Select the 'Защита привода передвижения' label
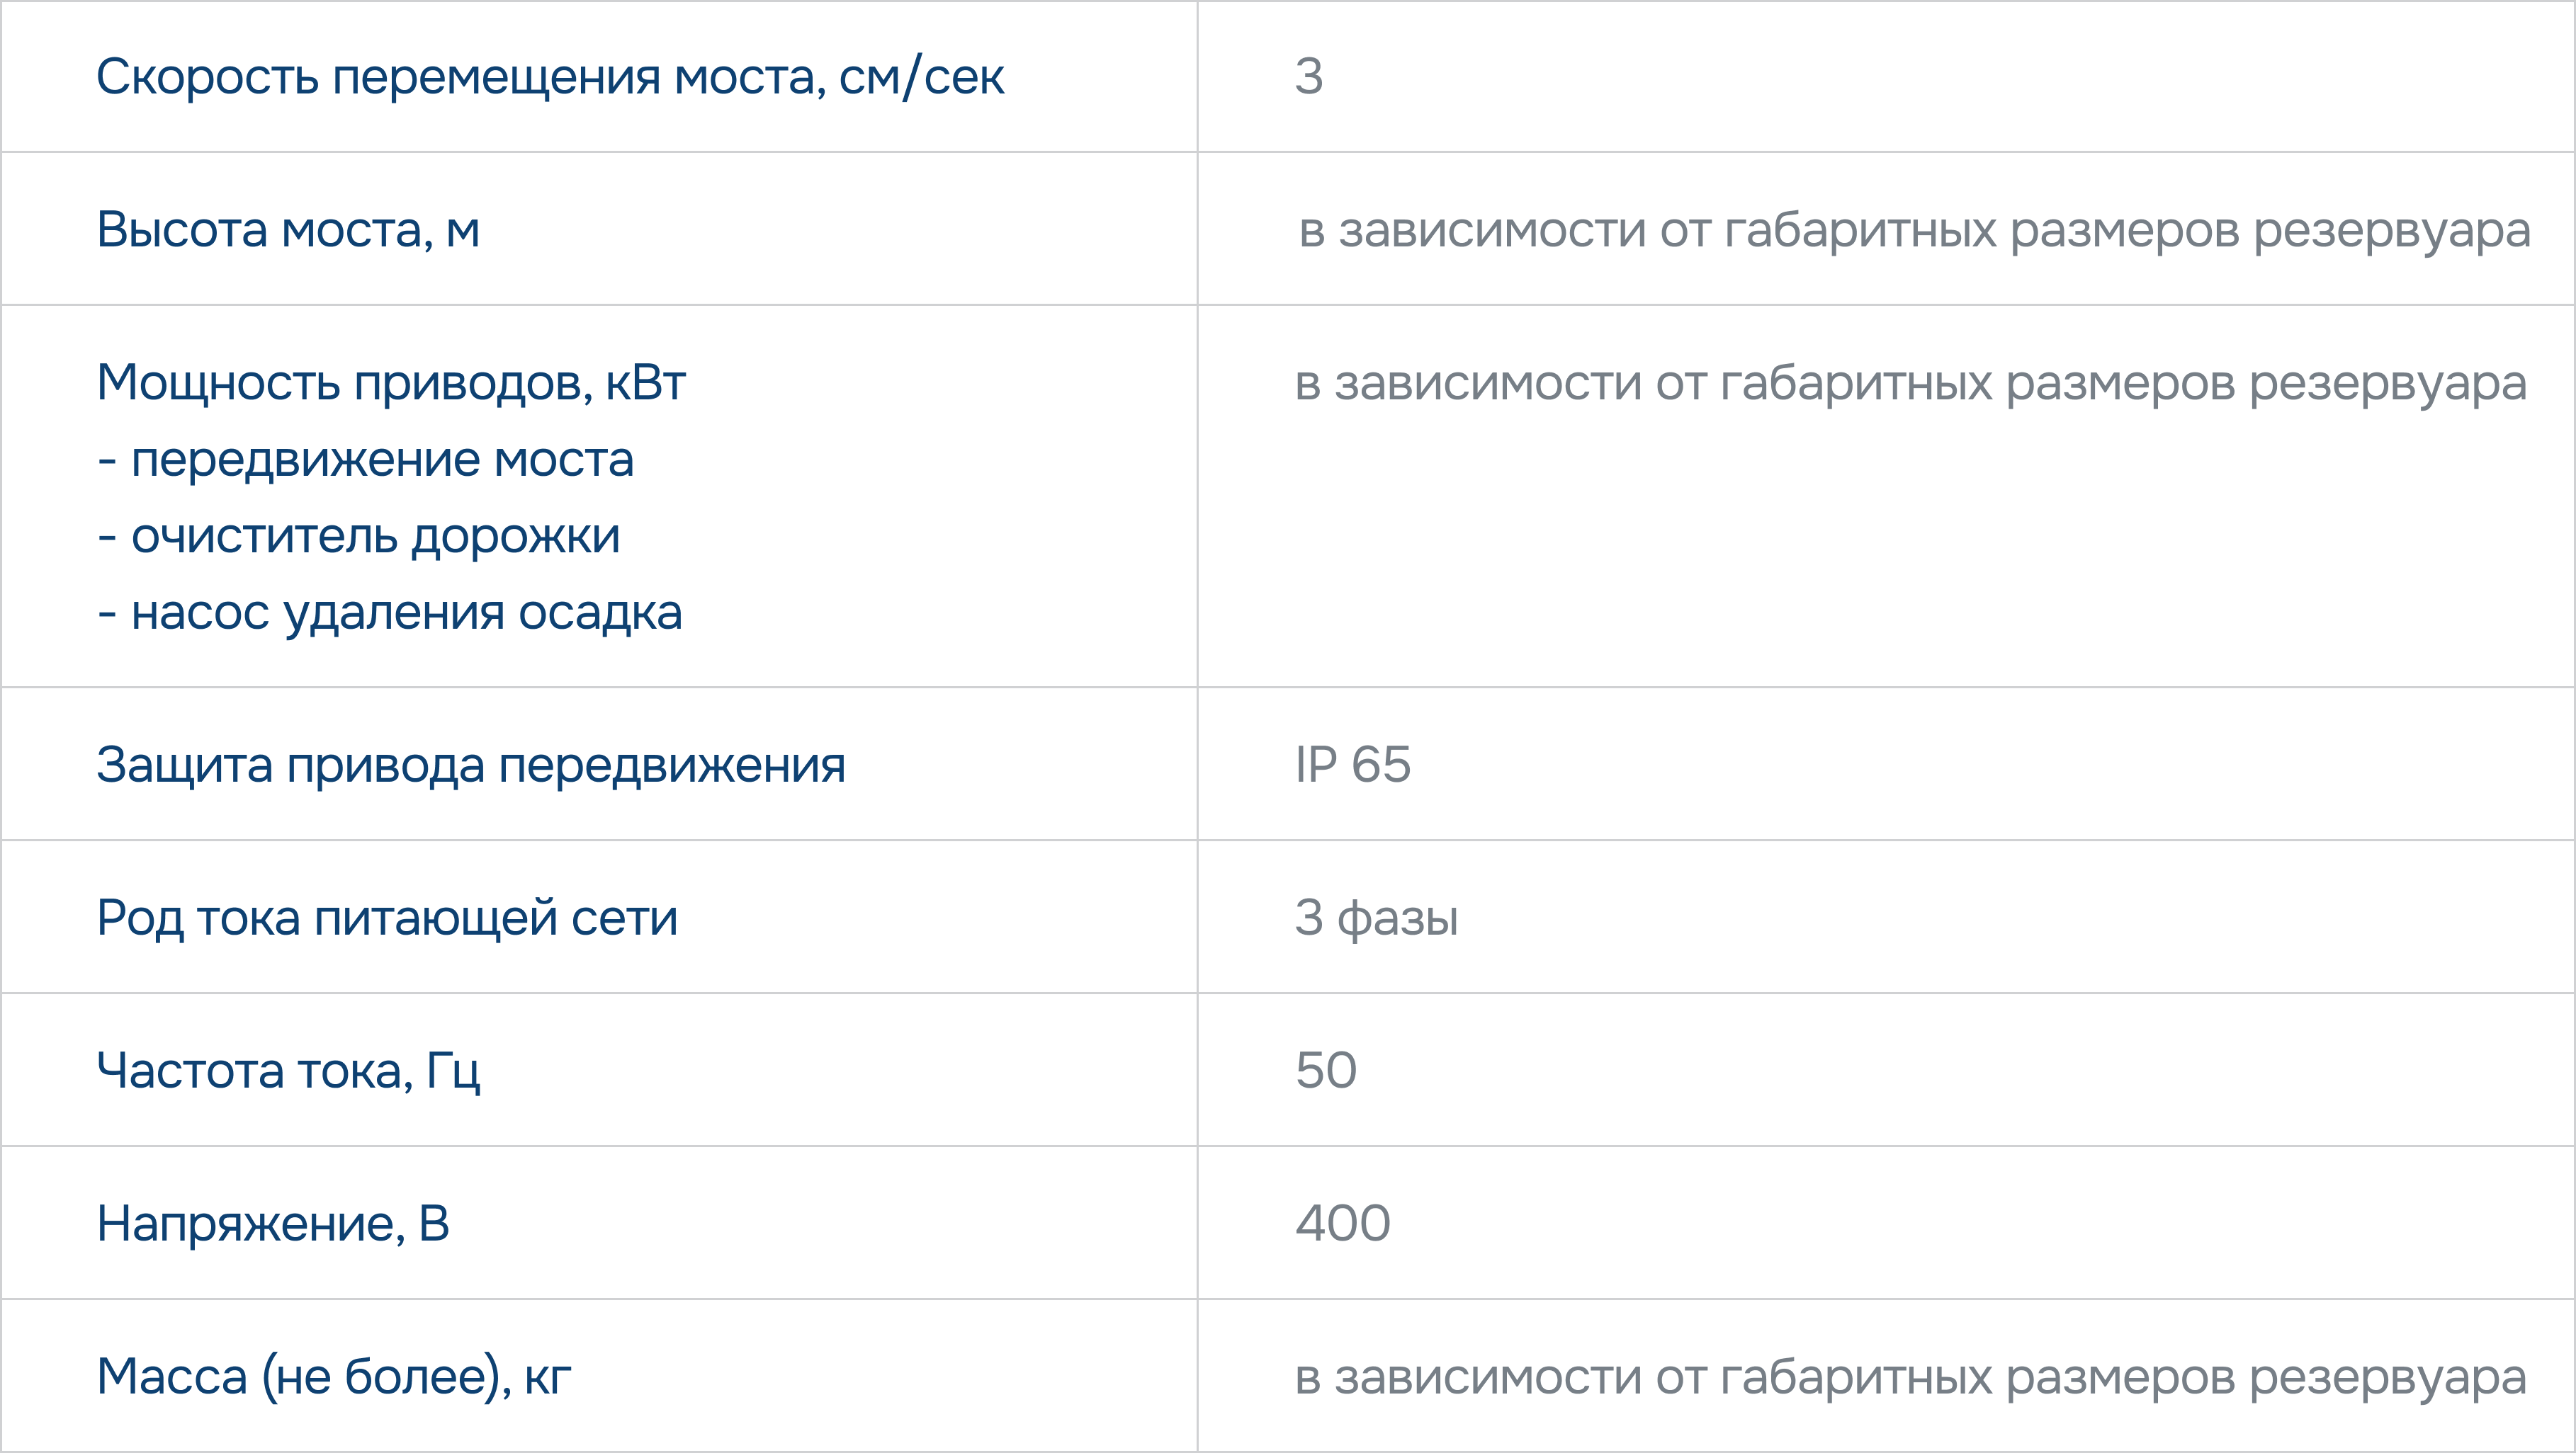The width and height of the screenshot is (2576, 1453). click(x=471, y=765)
